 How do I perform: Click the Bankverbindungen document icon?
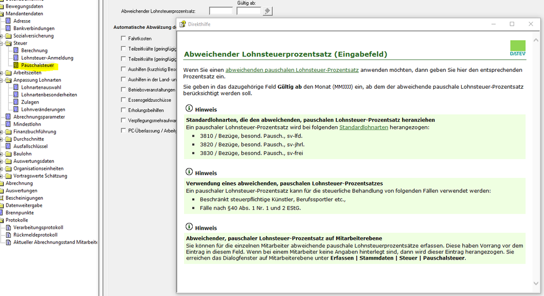click(8, 28)
